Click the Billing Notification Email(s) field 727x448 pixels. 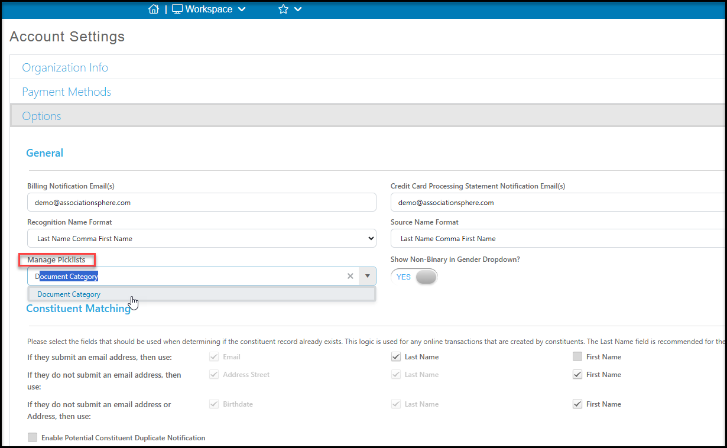tap(202, 202)
